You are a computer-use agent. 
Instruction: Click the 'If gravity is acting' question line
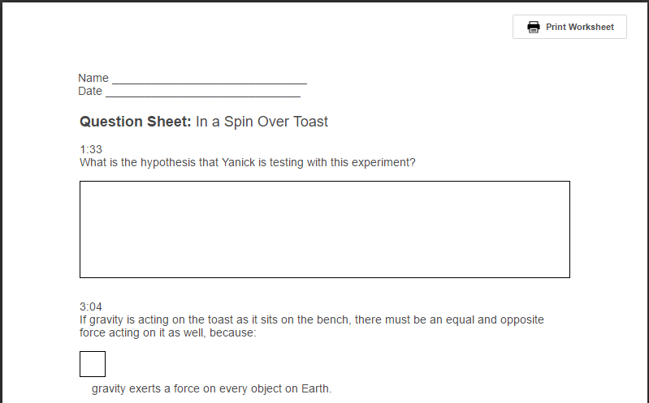click(x=311, y=319)
